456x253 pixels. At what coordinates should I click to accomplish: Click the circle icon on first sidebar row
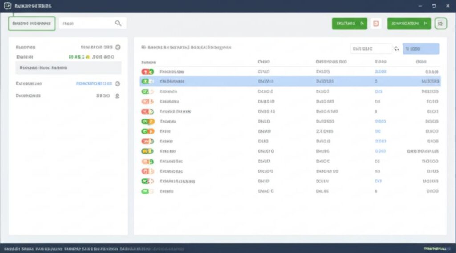(x=118, y=47)
